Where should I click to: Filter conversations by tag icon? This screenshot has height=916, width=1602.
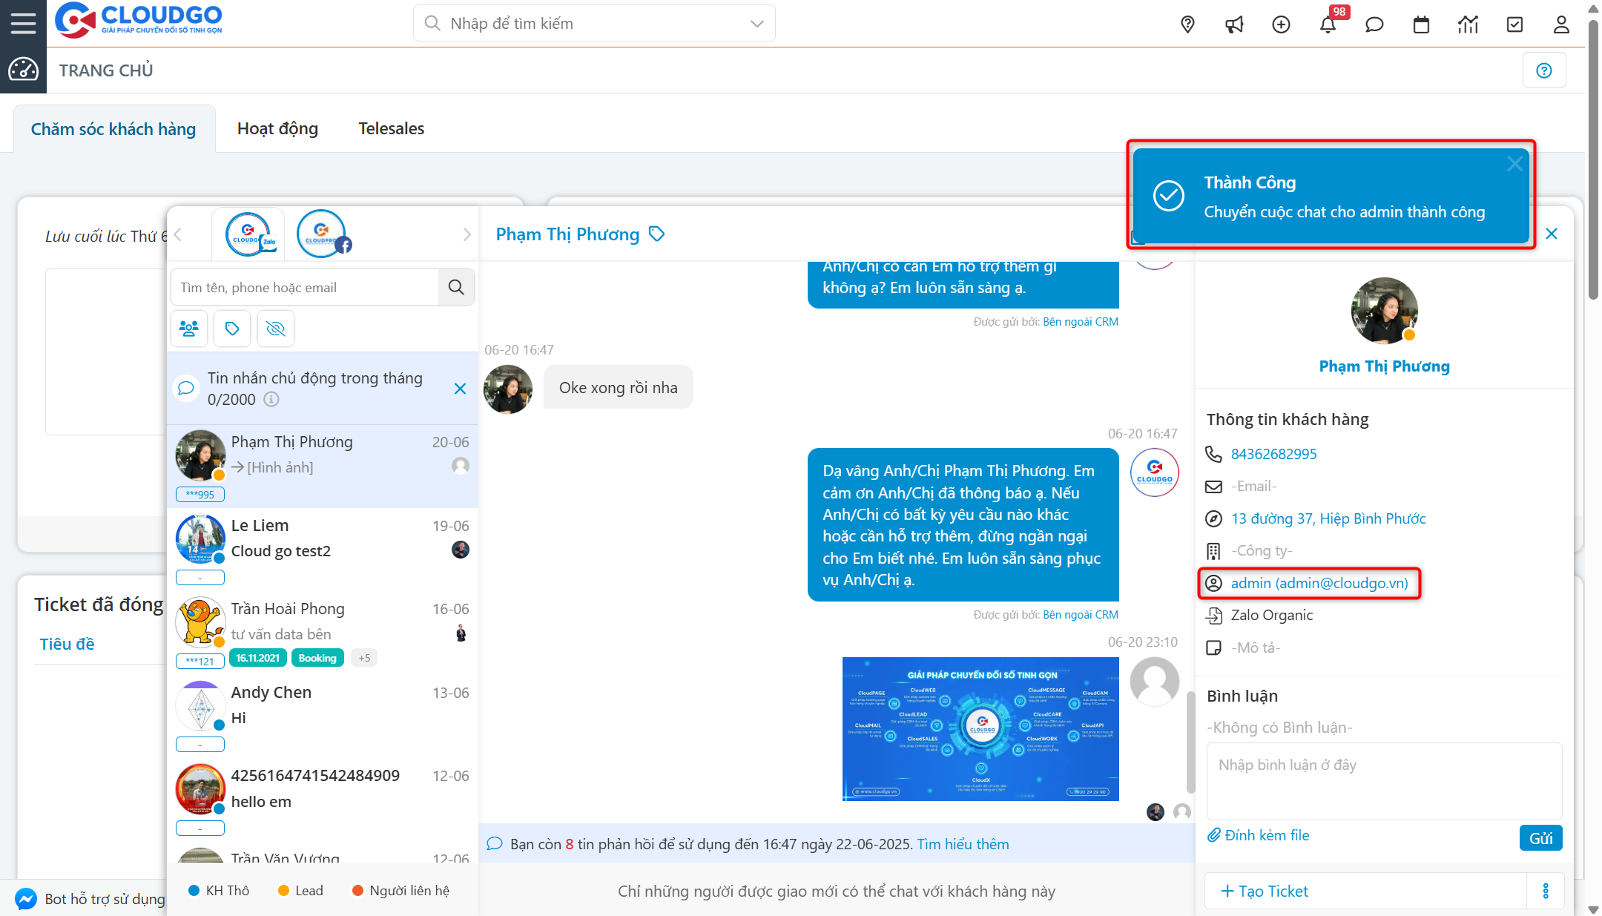pyautogui.click(x=231, y=328)
